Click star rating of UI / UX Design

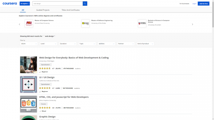(x=45, y=88)
